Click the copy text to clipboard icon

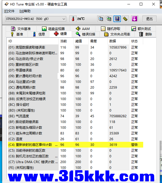pos(101,19)
